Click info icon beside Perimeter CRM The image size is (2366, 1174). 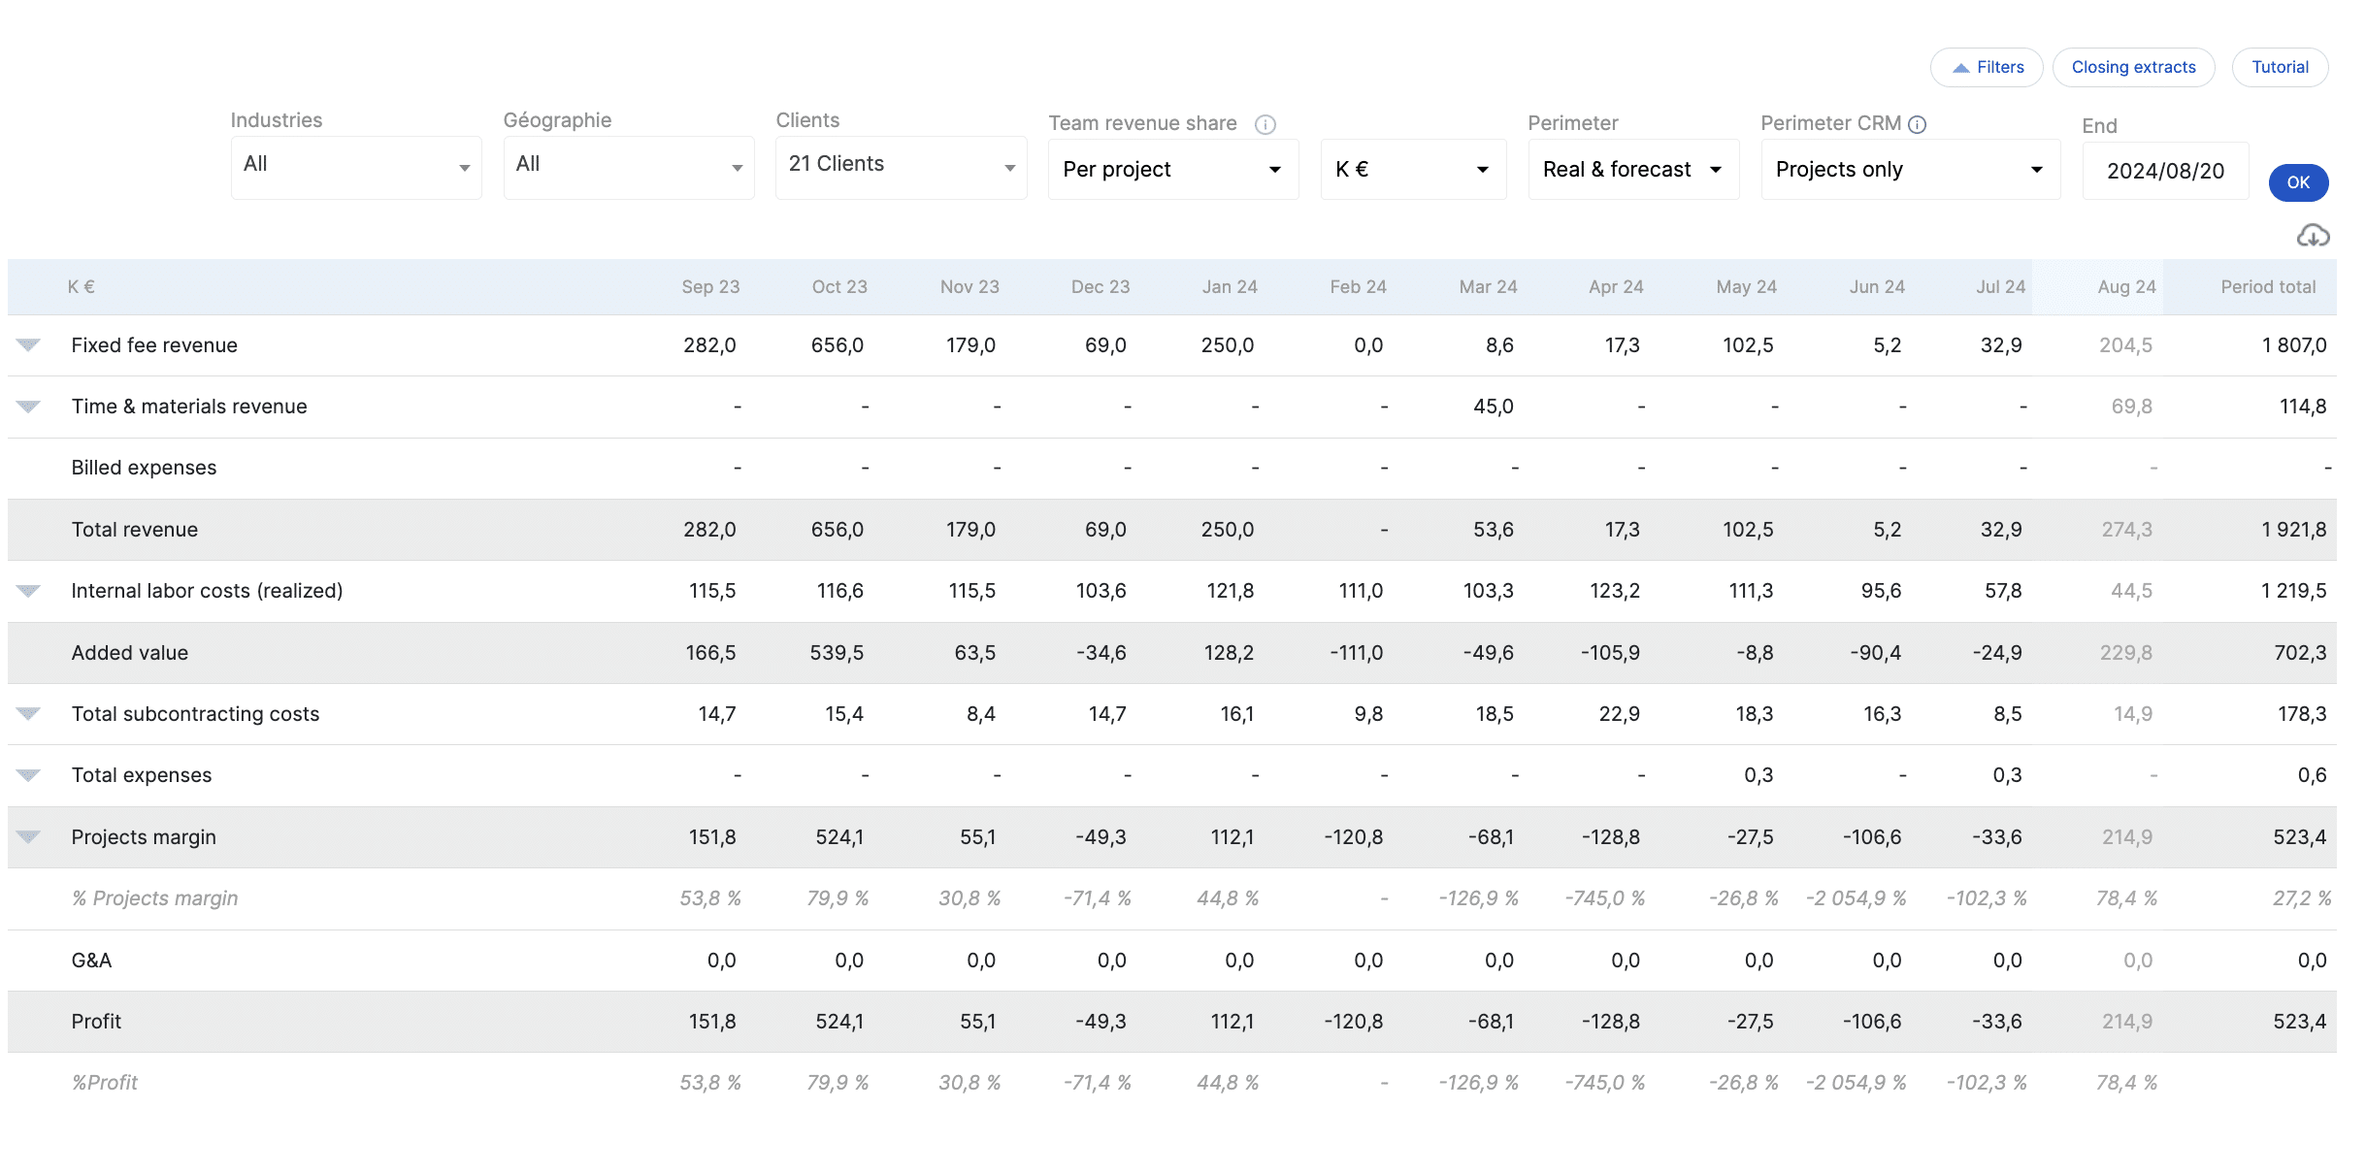click(x=1917, y=124)
